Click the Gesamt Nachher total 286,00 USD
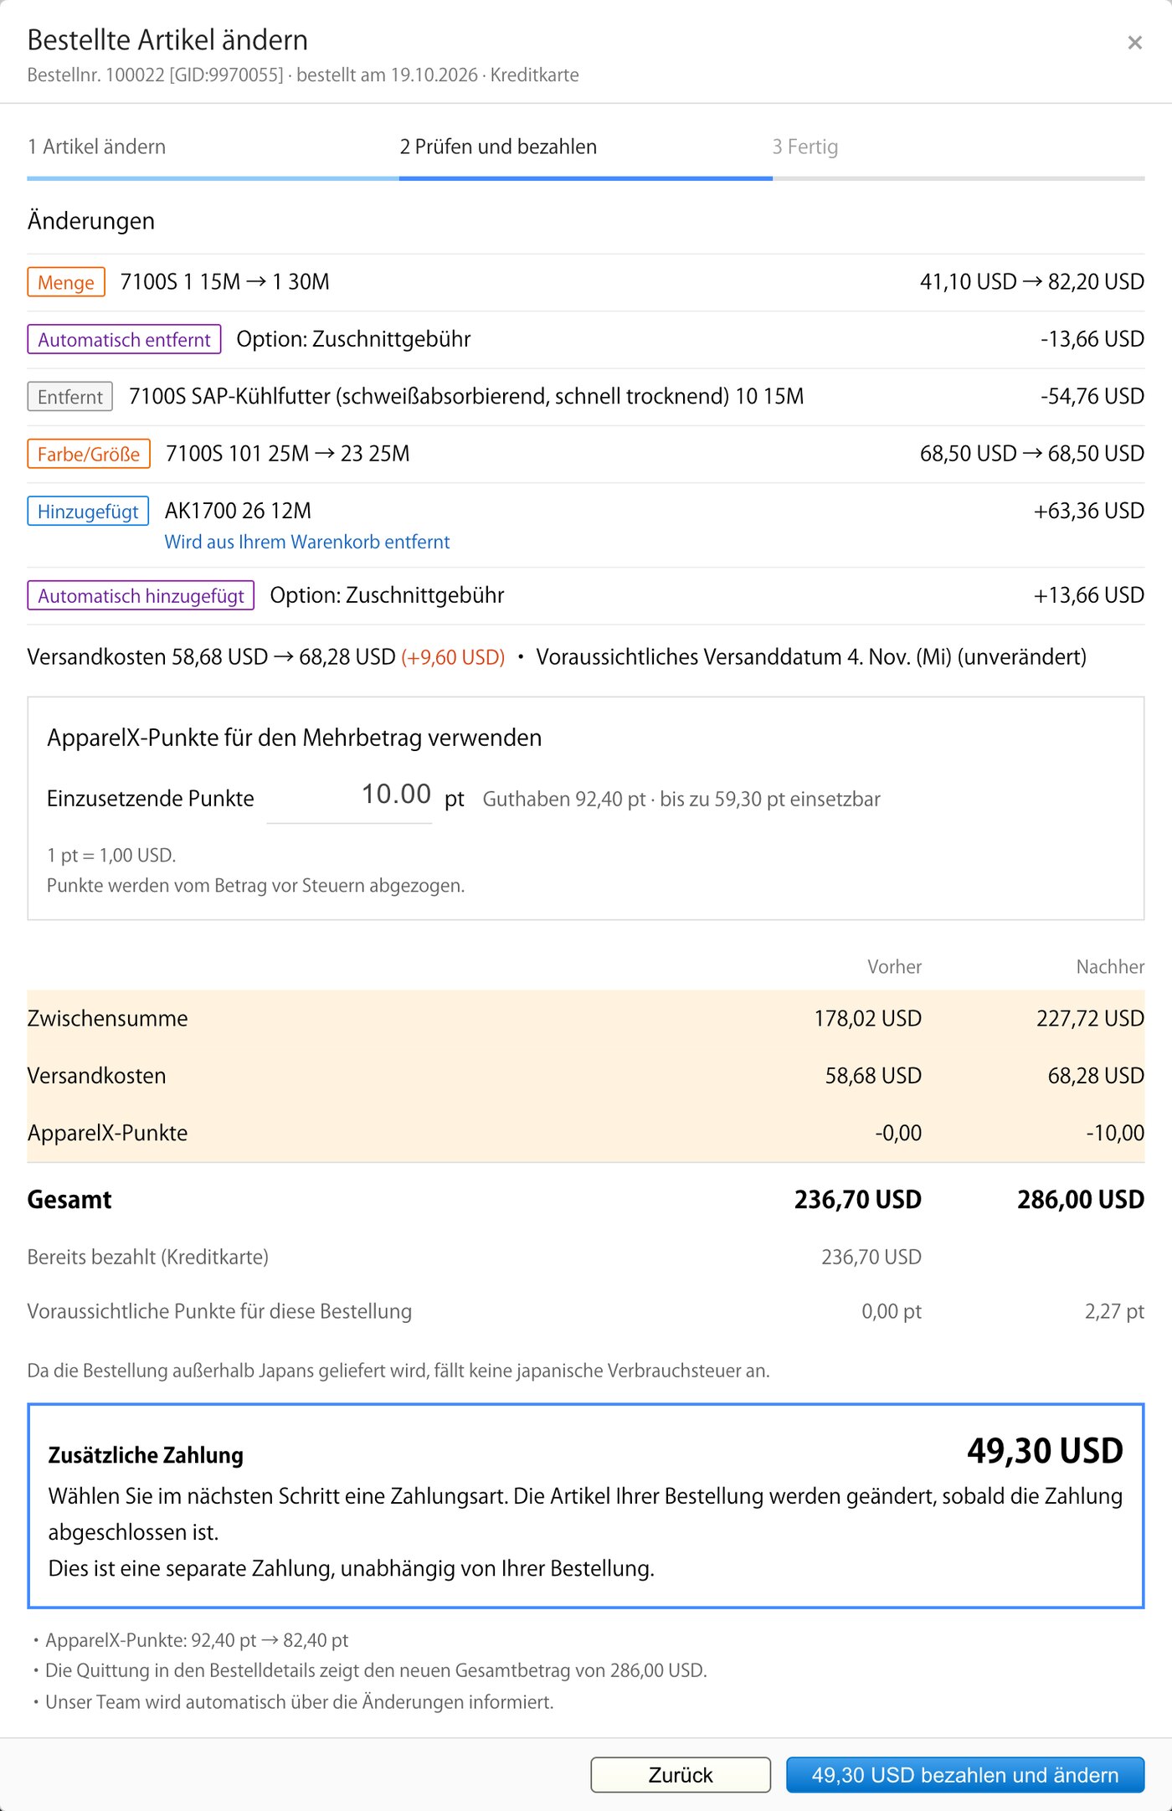The width and height of the screenshot is (1172, 1811). 1081,1200
